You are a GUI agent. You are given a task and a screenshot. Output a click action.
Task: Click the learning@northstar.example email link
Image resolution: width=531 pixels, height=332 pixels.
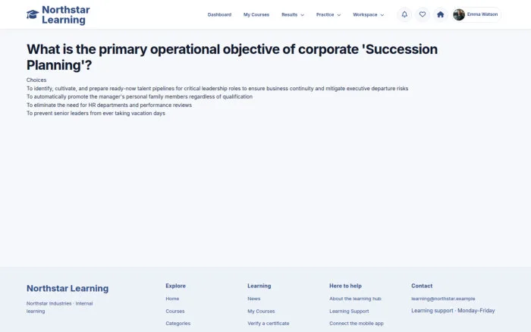pos(443,299)
